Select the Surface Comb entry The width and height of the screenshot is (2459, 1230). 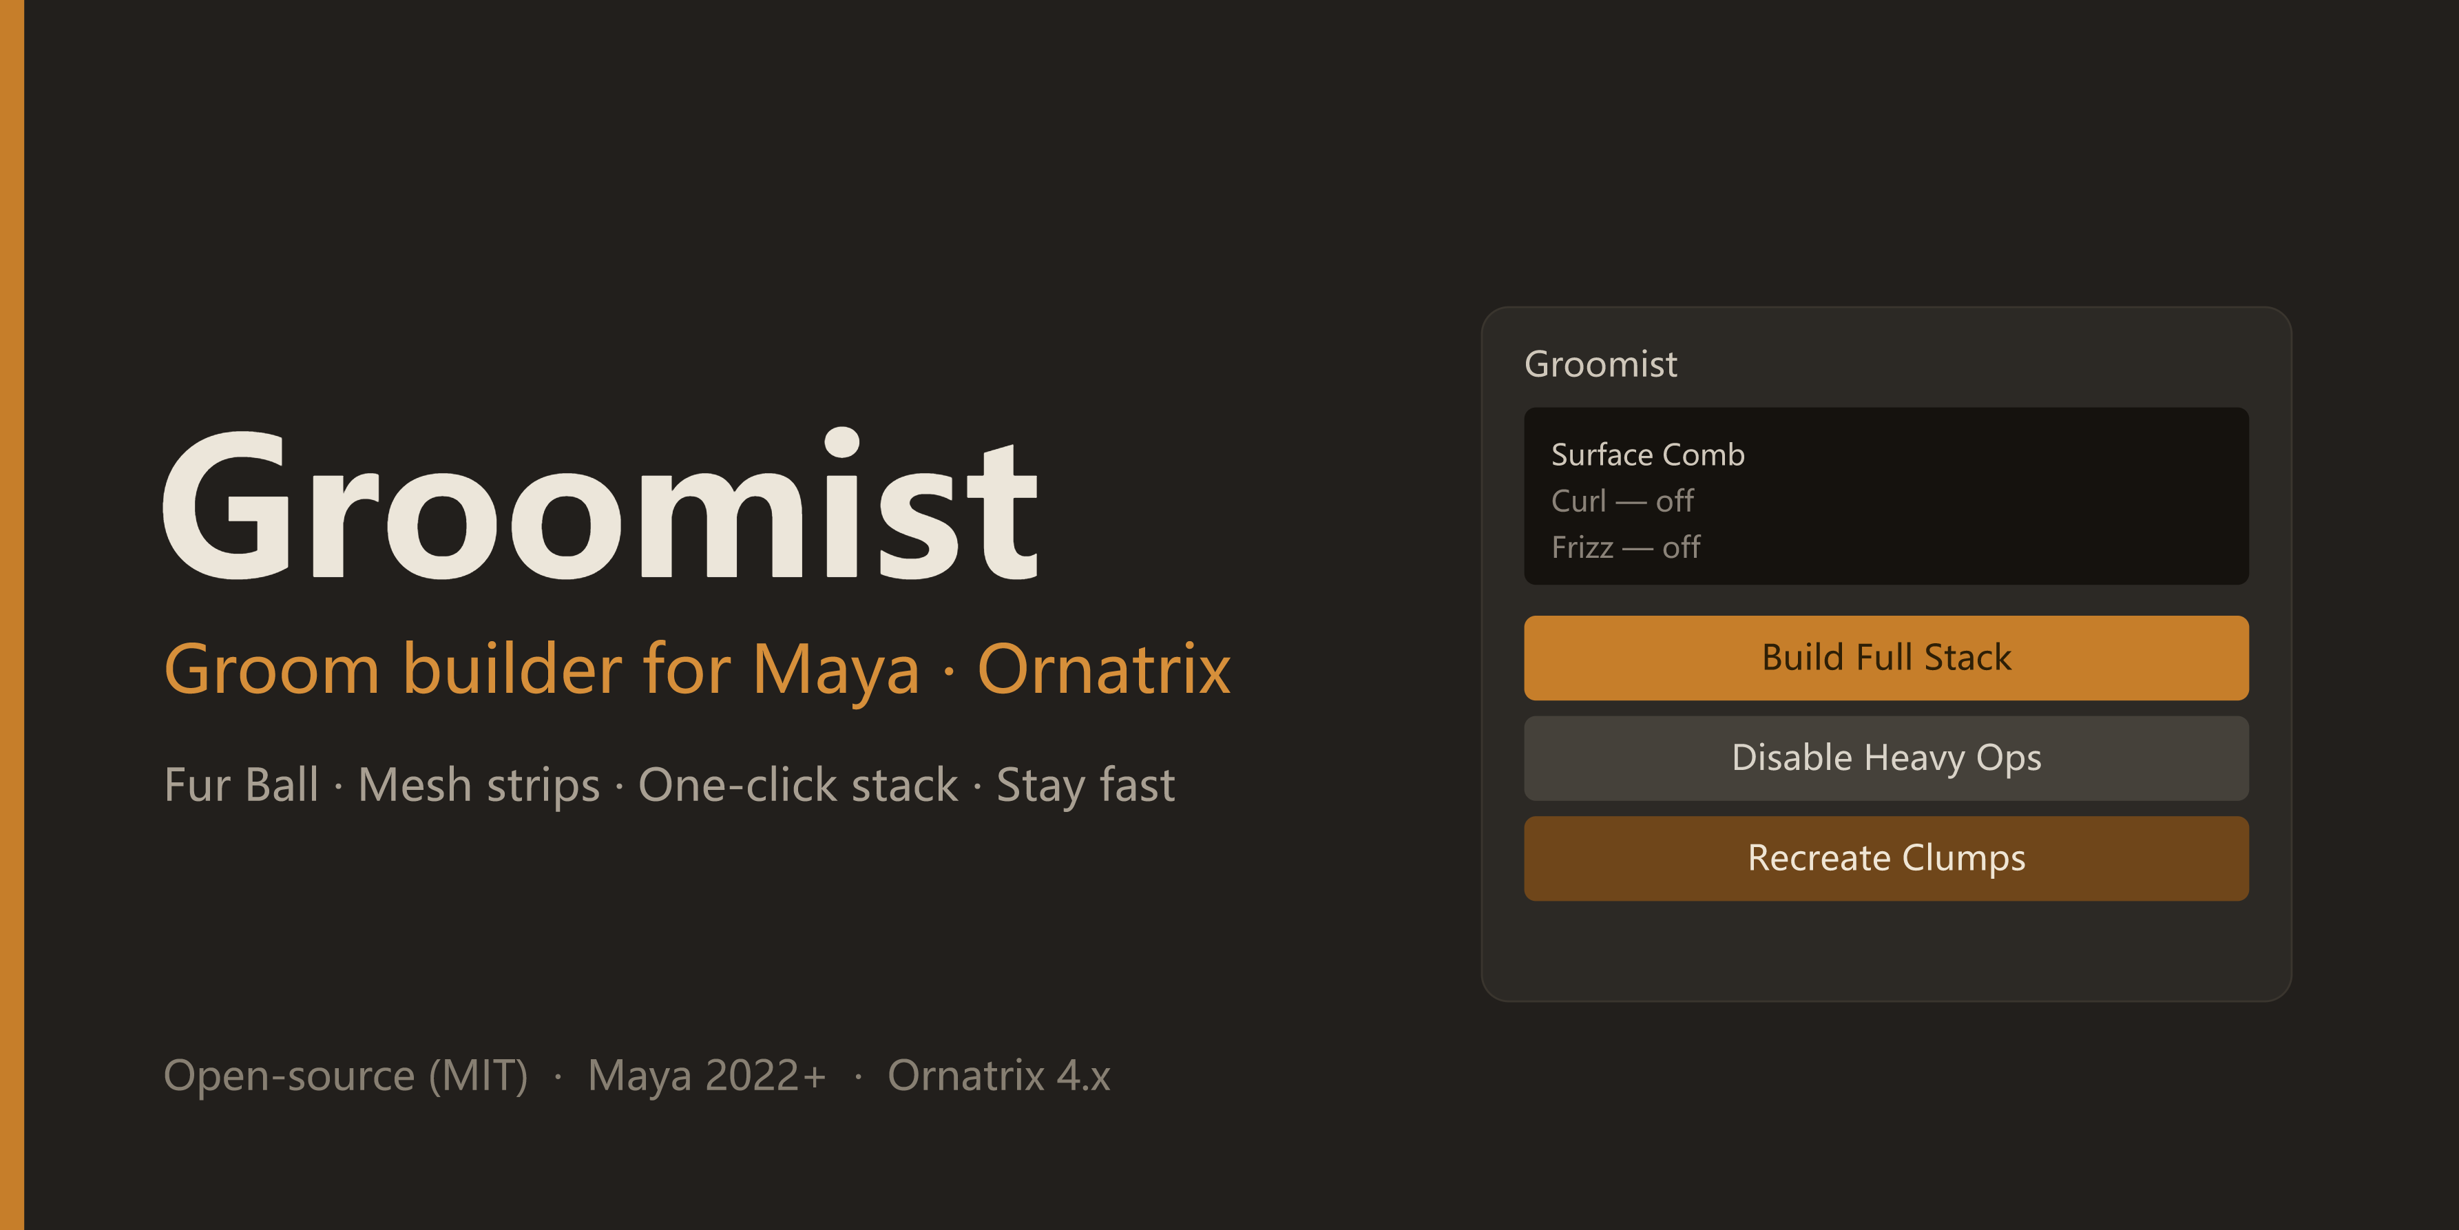click(x=1648, y=455)
